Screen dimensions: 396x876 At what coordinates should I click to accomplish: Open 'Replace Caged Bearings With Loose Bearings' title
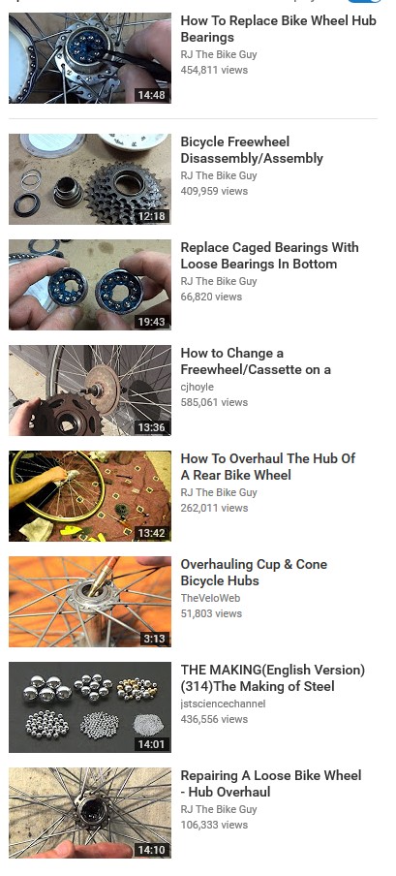tap(270, 255)
